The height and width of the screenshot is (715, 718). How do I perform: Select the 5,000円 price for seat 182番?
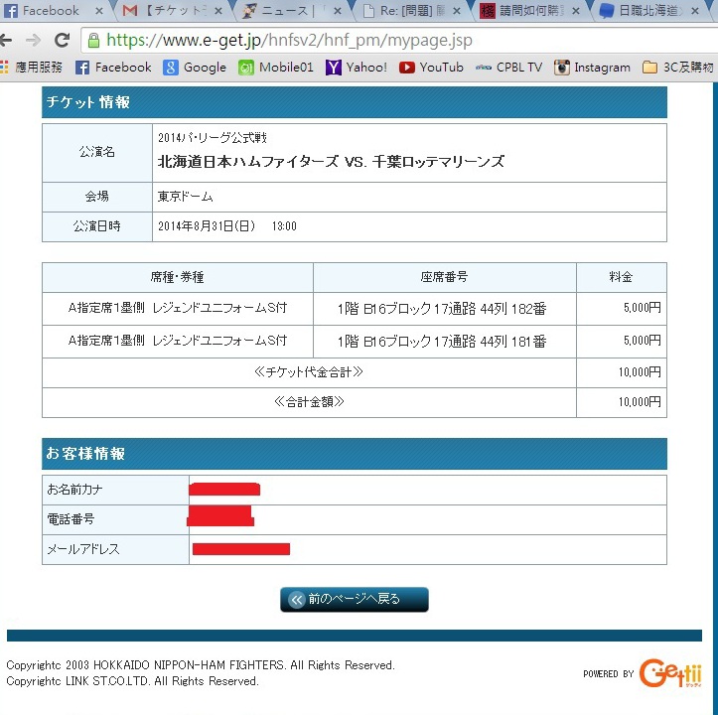tap(642, 307)
